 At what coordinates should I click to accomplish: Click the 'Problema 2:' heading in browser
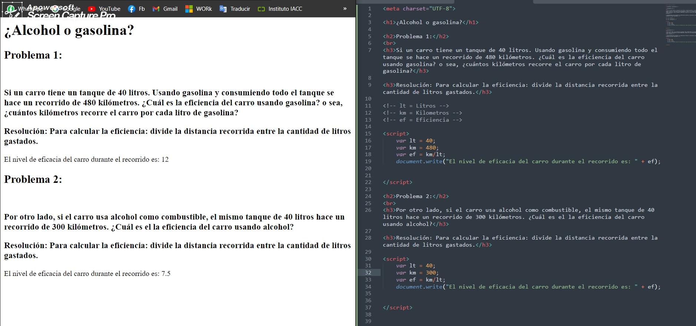33,180
